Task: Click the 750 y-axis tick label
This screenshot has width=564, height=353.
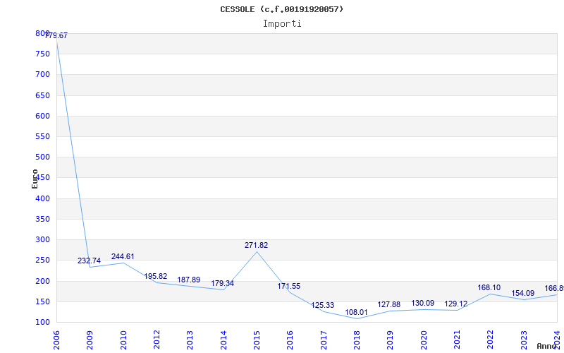Action: click(x=42, y=54)
